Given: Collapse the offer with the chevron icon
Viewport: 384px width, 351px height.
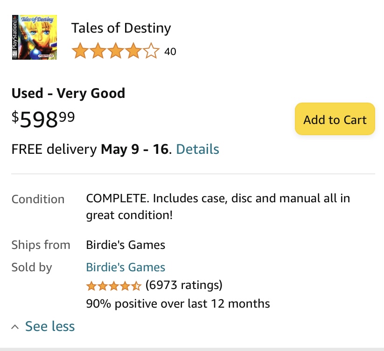Looking at the screenshot, I should click(15, 327).
